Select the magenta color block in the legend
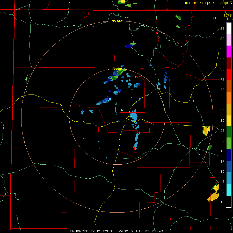 [229, 52]
